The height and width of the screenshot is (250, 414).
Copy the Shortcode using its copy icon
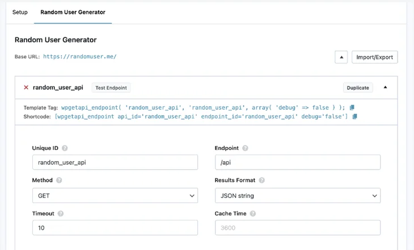click(x=354, y=117)
